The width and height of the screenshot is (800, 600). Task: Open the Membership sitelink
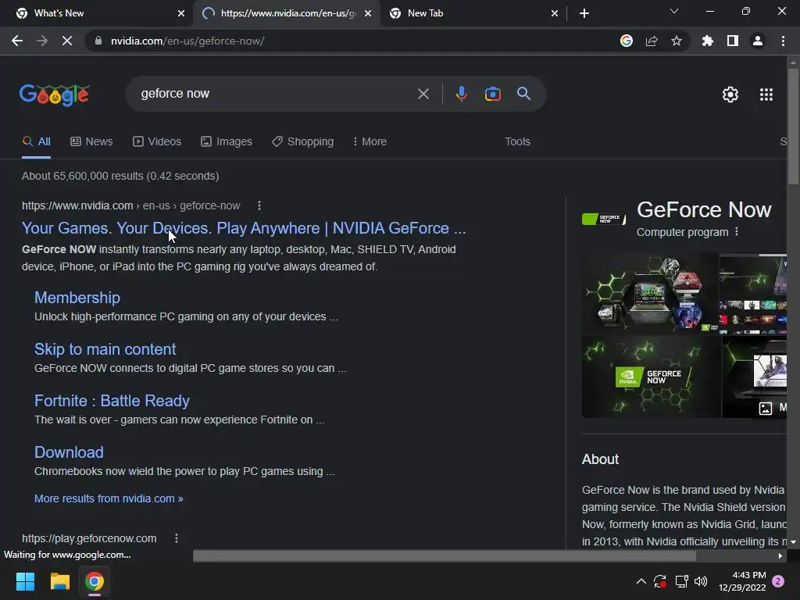[77, 298]
